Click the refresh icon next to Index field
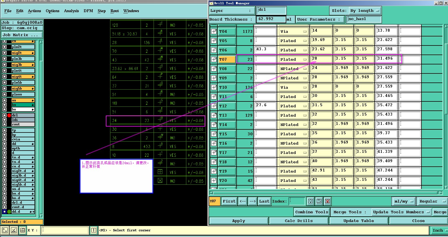Viewport: 448px width, 237px height. coord(319,201)
